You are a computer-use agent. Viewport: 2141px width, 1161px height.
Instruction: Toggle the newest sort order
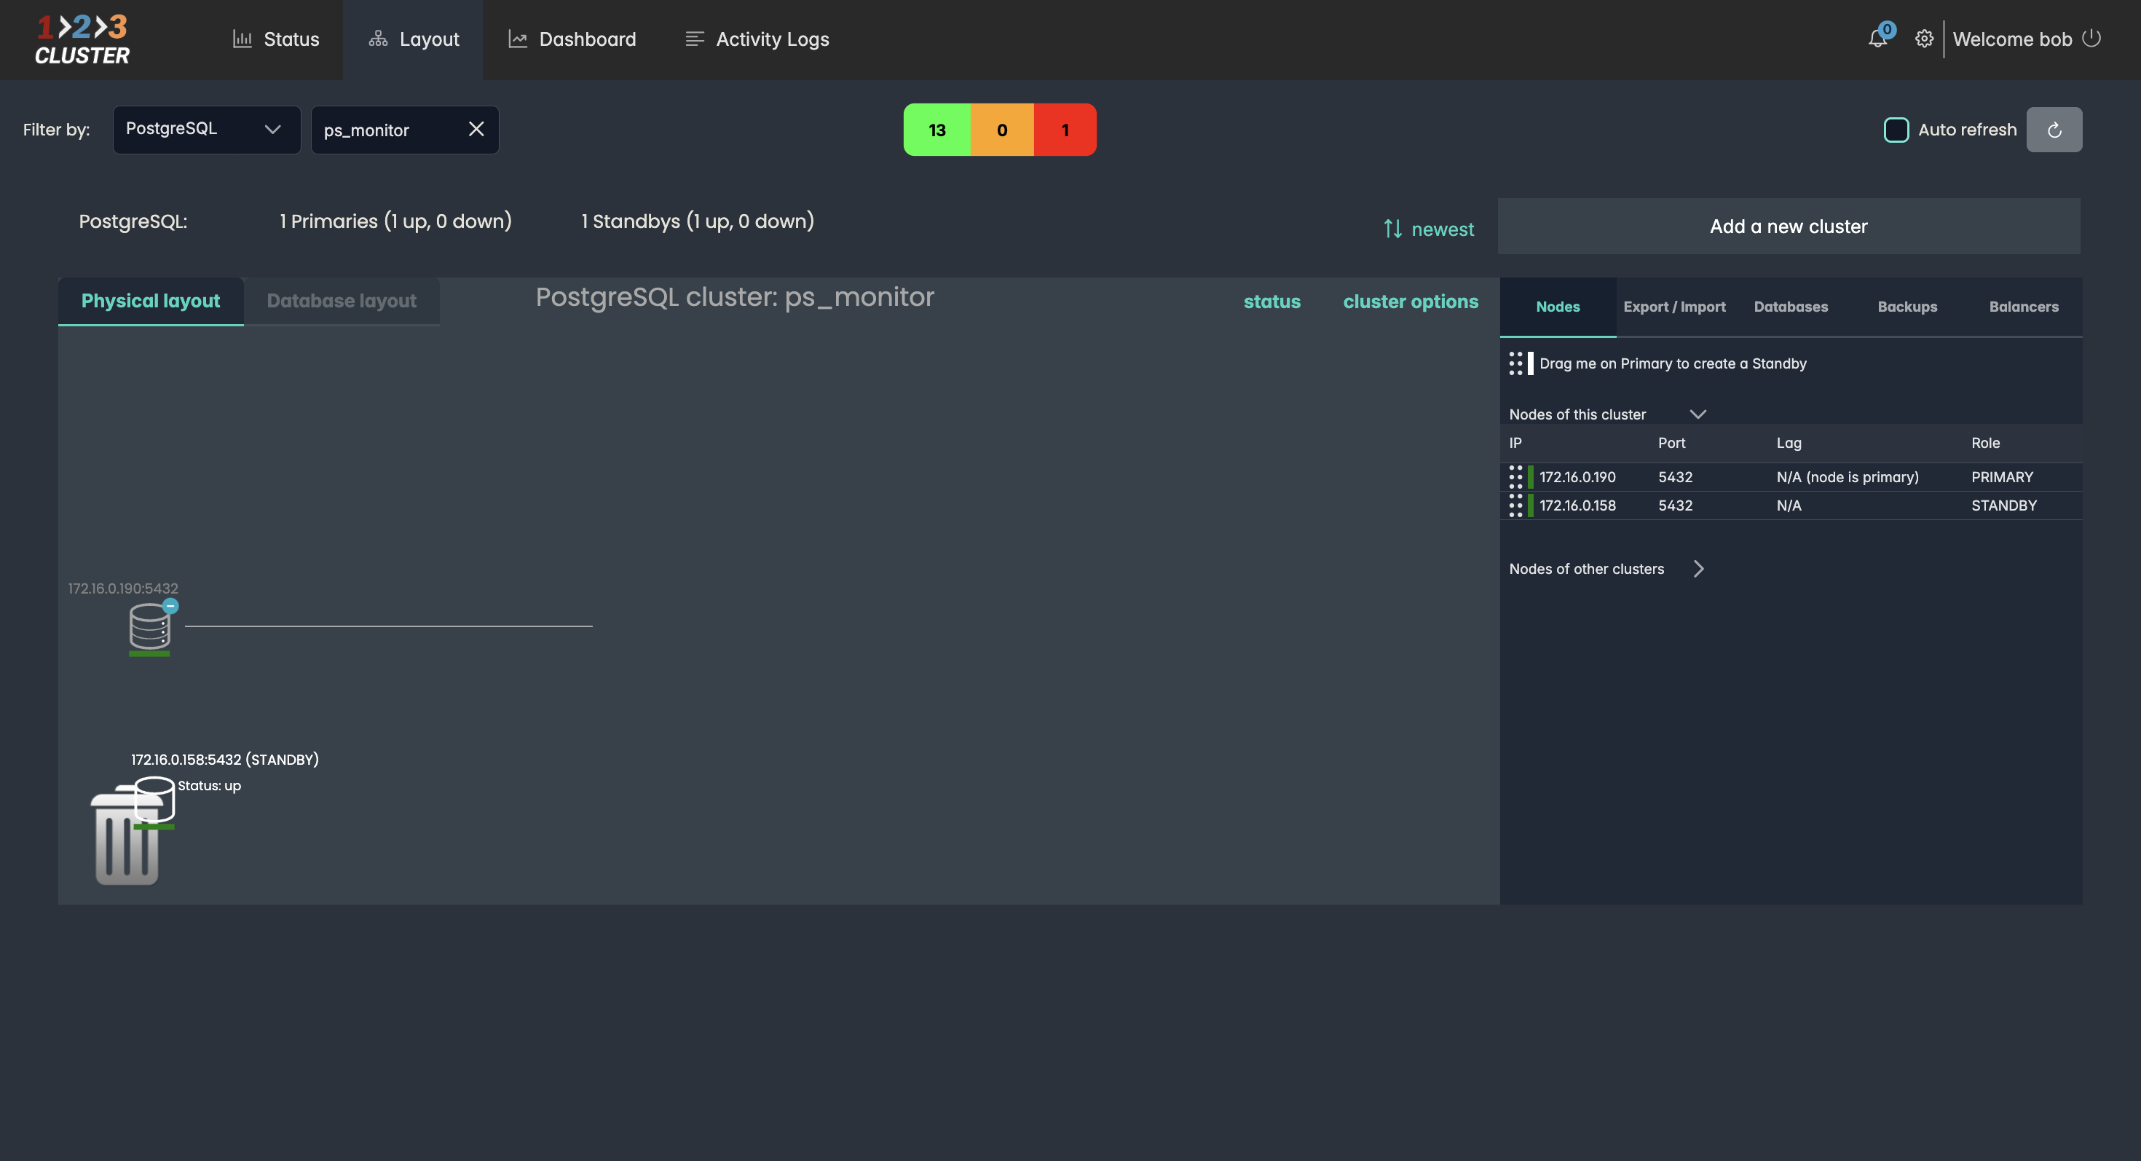(1429, 229)
